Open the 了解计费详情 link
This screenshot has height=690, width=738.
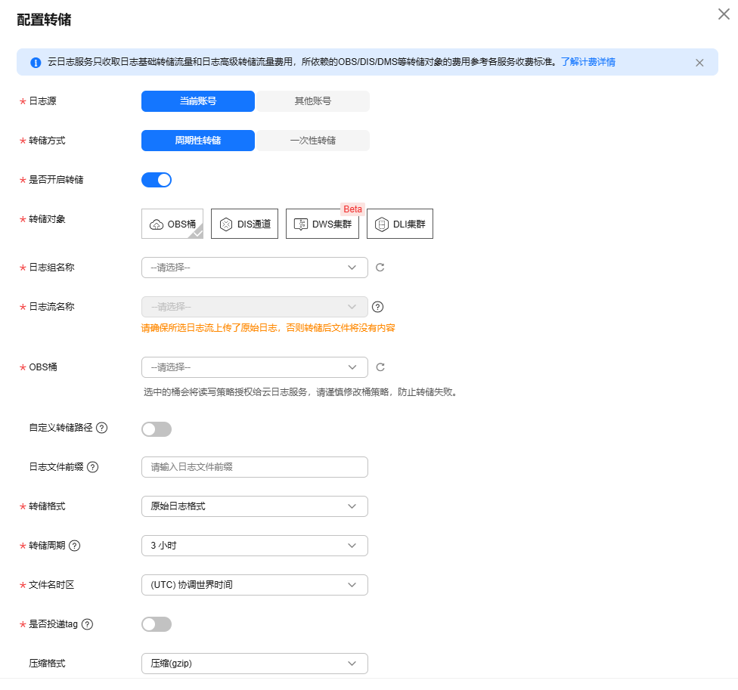tap(588, 62)
